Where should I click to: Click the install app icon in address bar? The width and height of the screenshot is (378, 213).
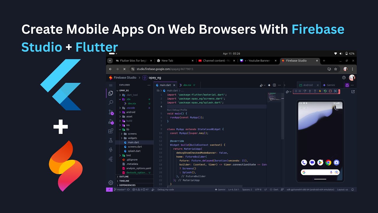pyautogui.click(x=329, y=69)
